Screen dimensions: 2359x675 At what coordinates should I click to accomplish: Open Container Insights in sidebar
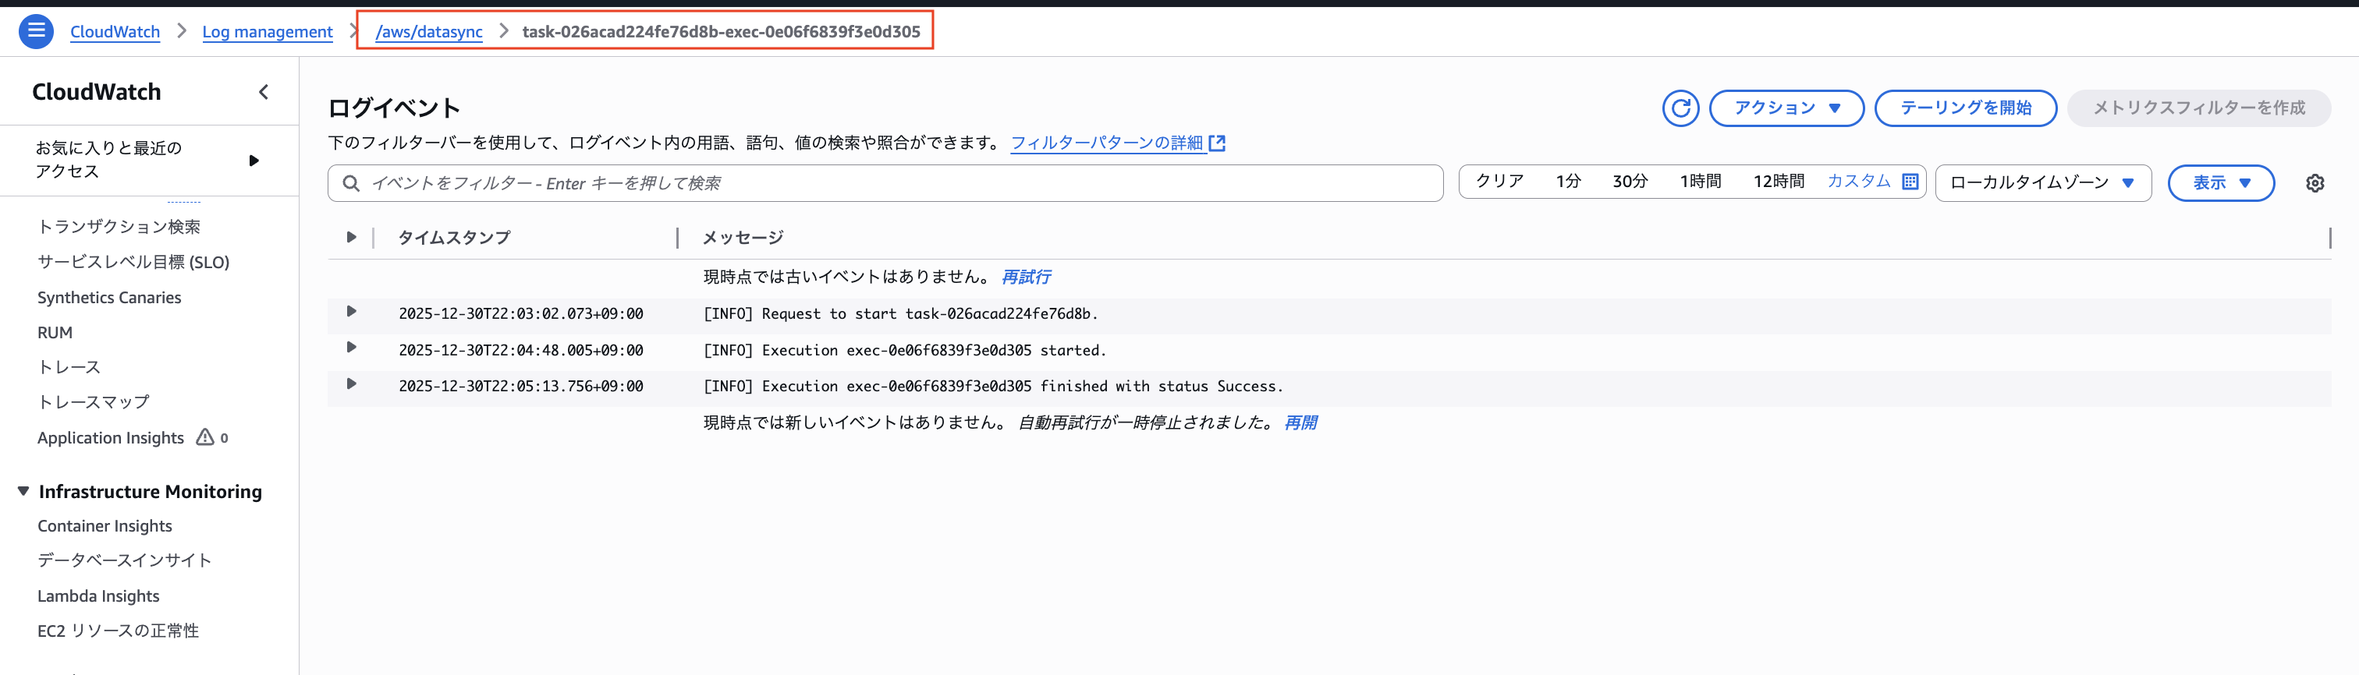pyautogui.click(x=105, y=526)
